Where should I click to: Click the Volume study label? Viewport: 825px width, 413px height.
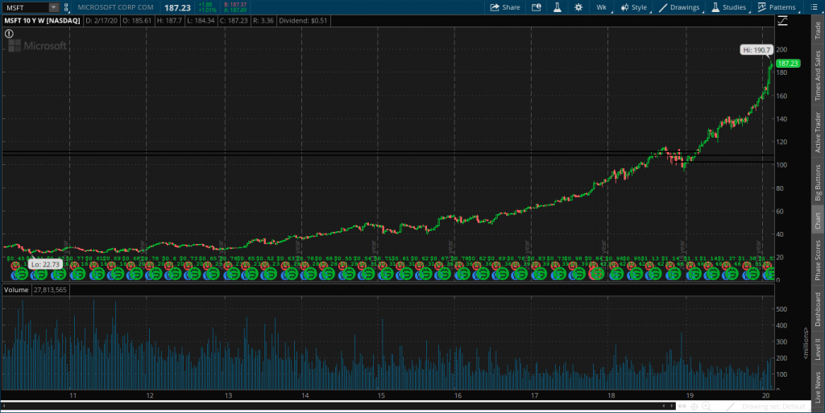pyautogui.click(x=16, y=290)
